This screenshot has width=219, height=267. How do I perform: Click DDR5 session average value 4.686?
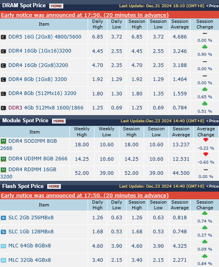pyautogui.click(x=180, y=37)
